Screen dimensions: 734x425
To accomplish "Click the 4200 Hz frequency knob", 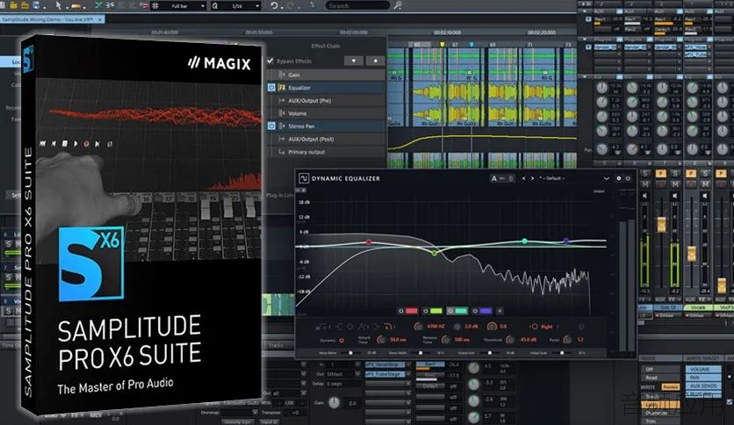I will pyautogui.click(x=418, y=327).
